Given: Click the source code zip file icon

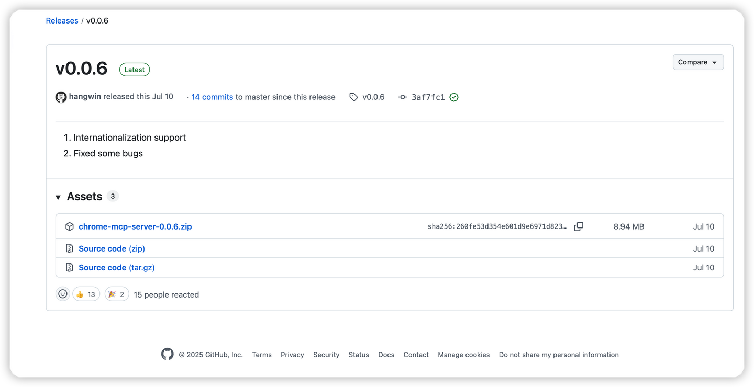Looking at the screenshot, I should [x=70, y=248].
